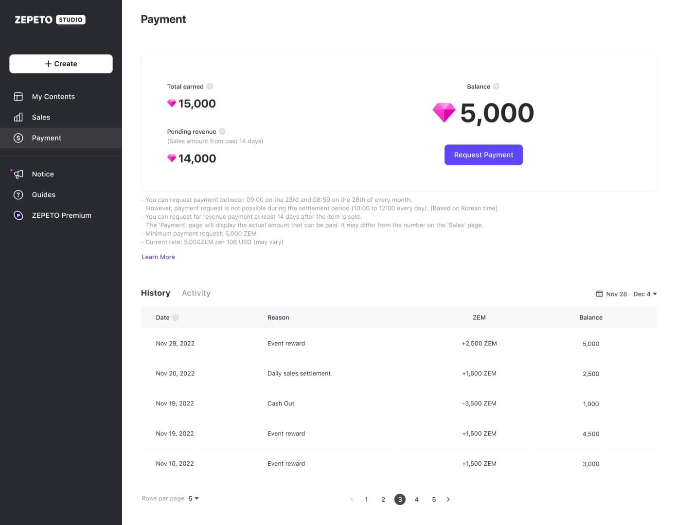Click the next page chevron in pagination
Screen dimensions: 676x525
point(448,499)
